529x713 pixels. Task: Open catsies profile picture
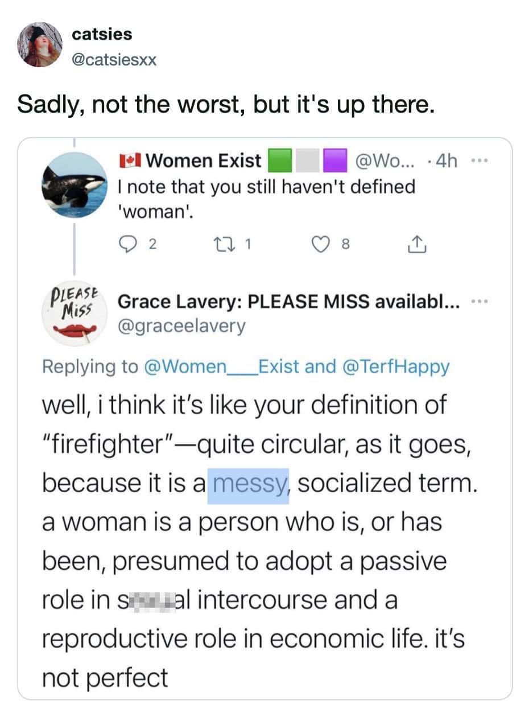coord(39,44)
